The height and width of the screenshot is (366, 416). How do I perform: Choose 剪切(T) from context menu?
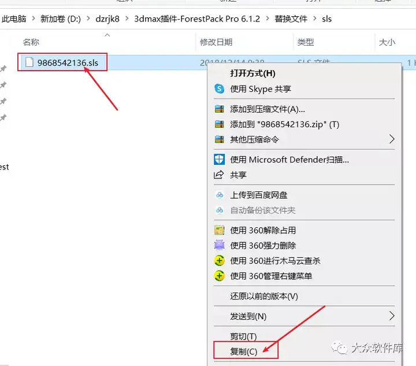(x=243, y=337)
